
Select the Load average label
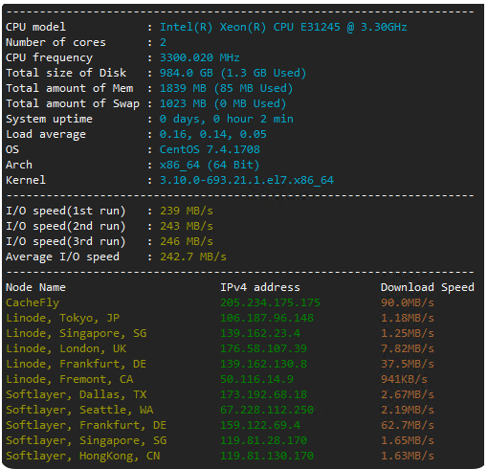tap(46, 134)
